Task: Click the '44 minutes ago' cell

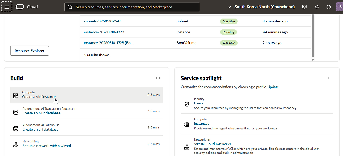Action: pyautogui.click(x=275, y=32)
